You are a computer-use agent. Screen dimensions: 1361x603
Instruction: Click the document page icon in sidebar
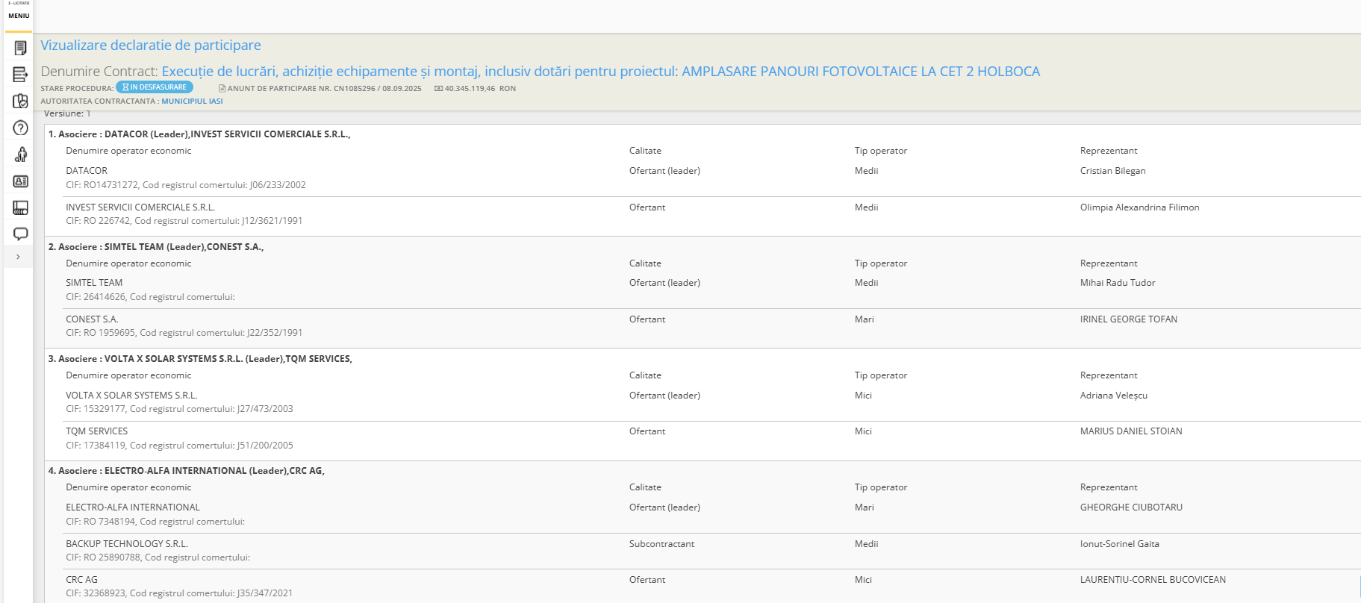pyautogui.click(x=20, y=49)
